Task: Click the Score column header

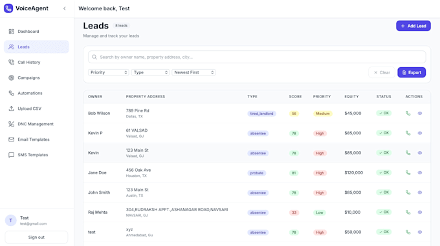Action: (295, 97)
